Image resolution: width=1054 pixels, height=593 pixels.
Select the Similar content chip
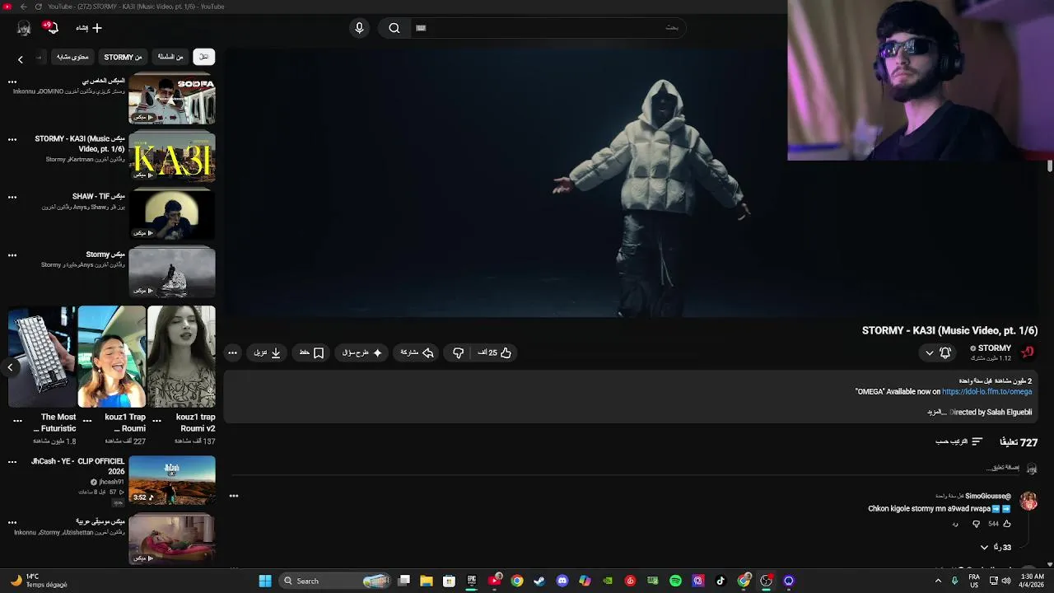[x=72, y=57]
